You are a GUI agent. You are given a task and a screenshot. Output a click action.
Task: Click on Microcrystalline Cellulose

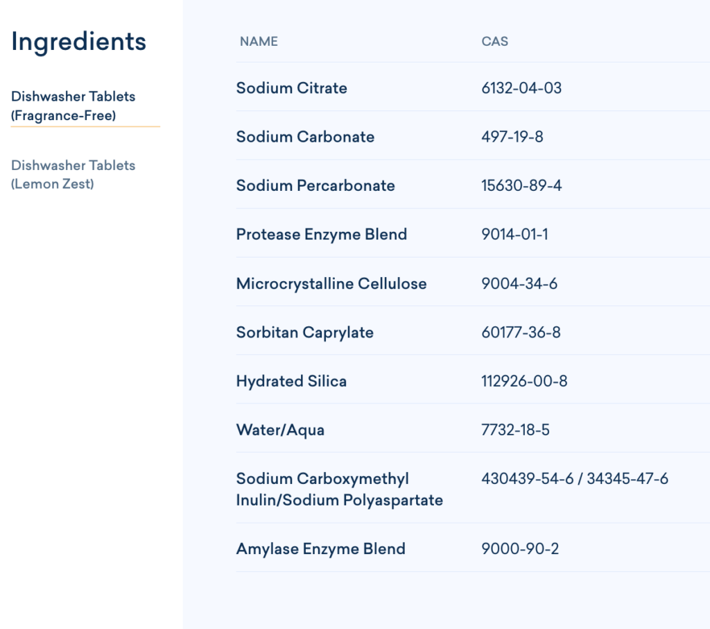(331, 283)
